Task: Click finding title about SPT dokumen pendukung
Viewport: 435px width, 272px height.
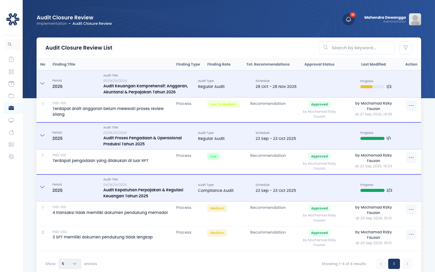Action: [103, 237]
